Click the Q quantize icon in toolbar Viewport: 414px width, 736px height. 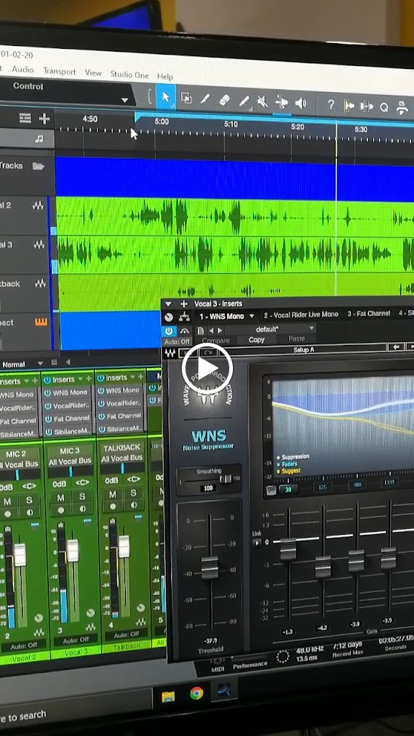384,107
